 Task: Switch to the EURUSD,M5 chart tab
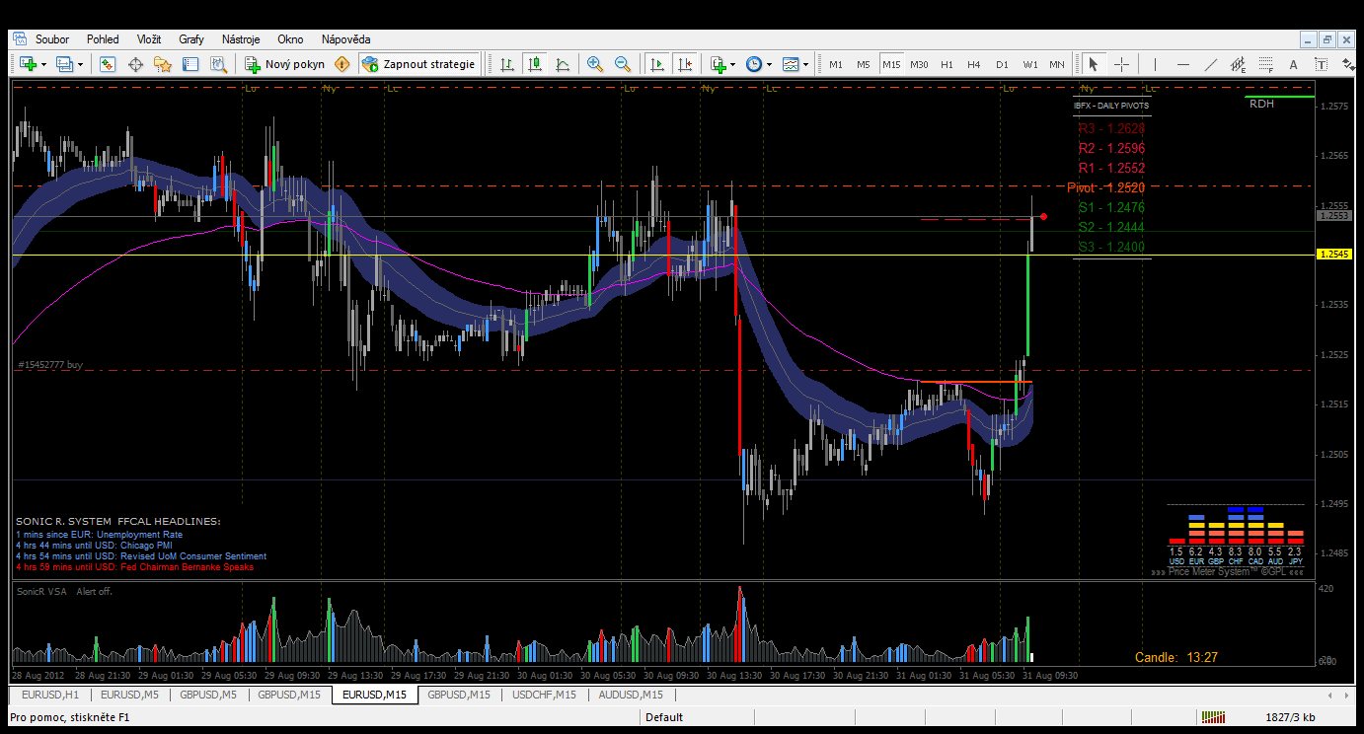coord(129,695)
